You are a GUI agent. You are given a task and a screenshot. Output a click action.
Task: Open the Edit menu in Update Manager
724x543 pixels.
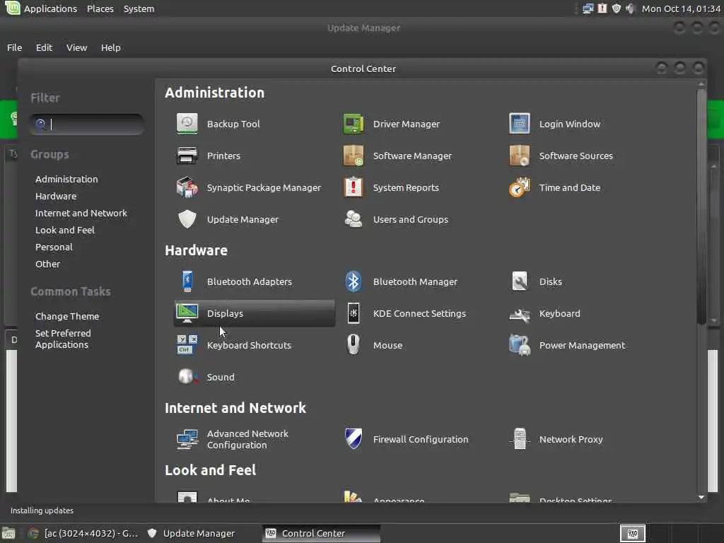point(44,47)
